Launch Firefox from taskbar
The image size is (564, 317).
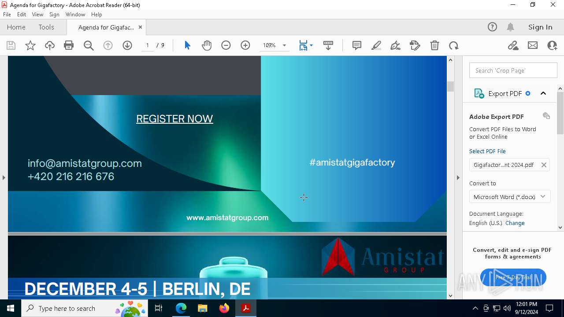[x=224, y=308]
